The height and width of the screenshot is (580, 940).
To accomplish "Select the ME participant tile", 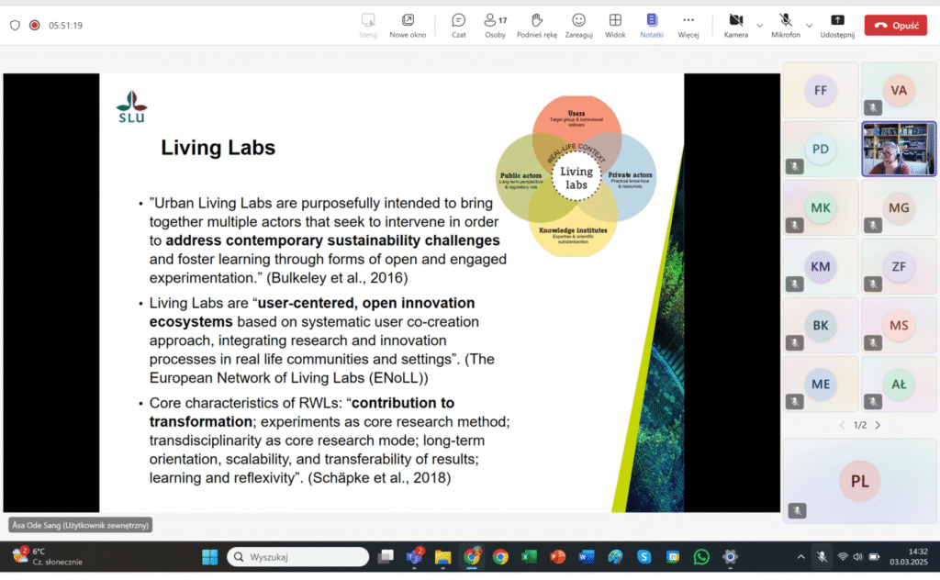I will [820, 385].
